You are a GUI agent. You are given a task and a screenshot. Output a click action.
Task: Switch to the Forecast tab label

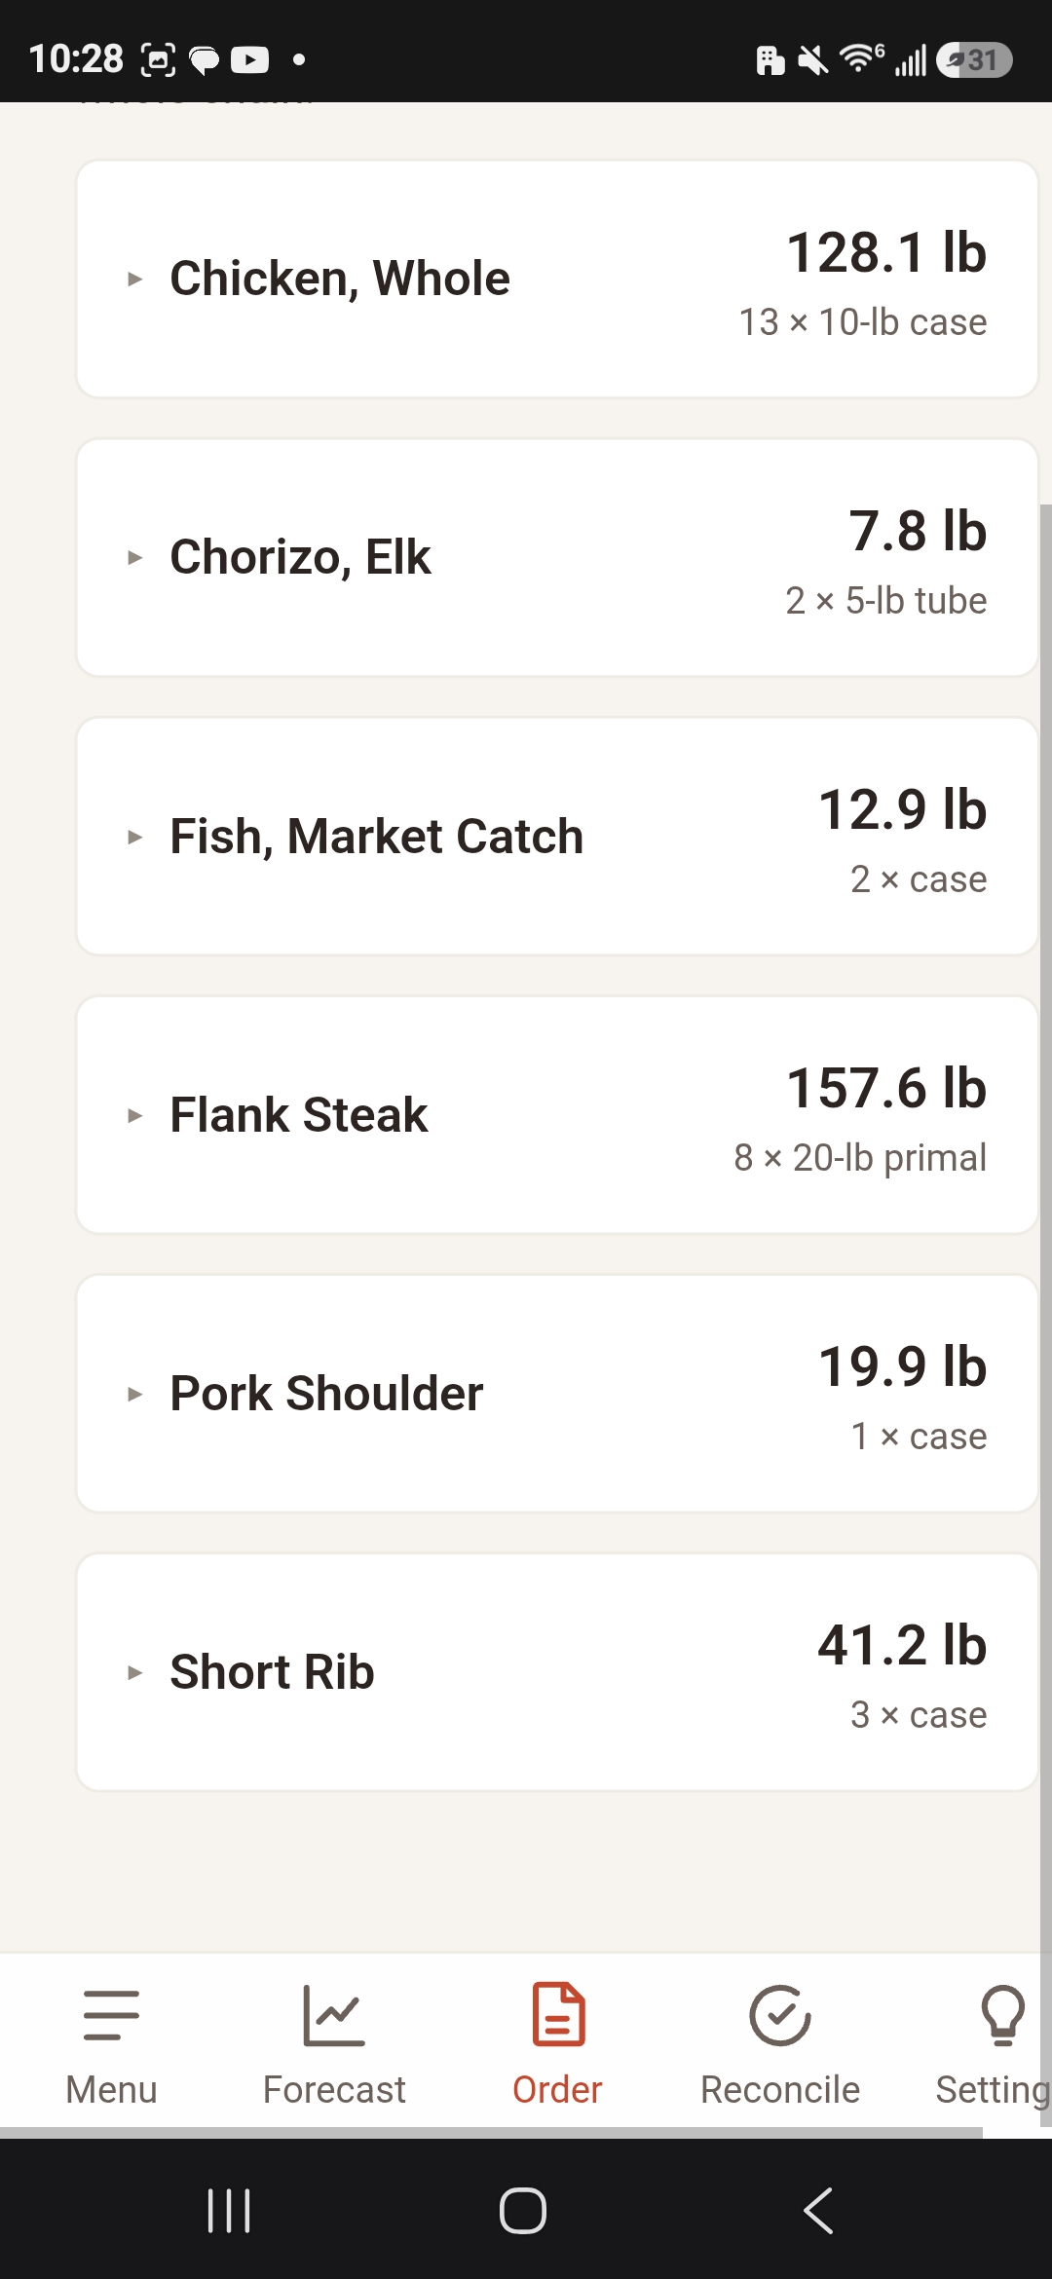tap(334, 2090)
